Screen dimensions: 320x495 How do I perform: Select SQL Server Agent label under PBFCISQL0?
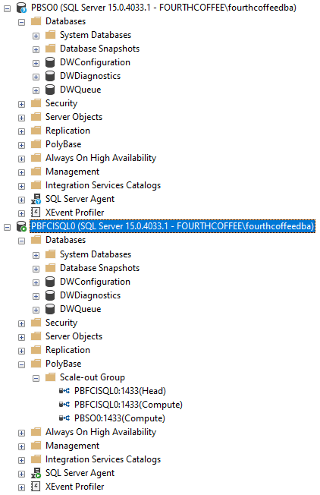coord(80,473)
